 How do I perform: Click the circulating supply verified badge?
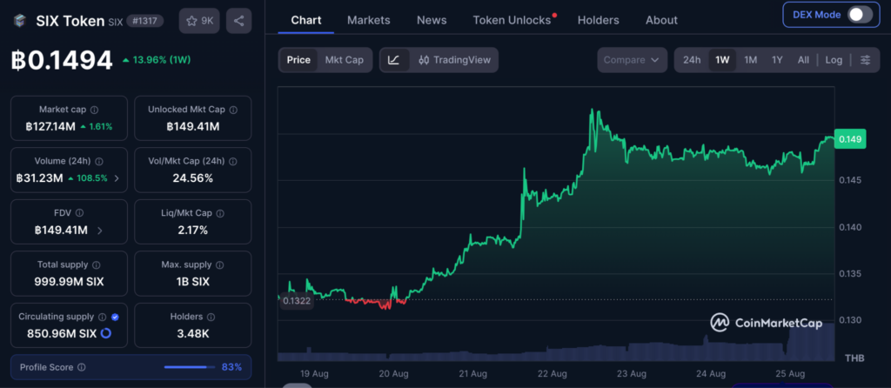[115, 317]
